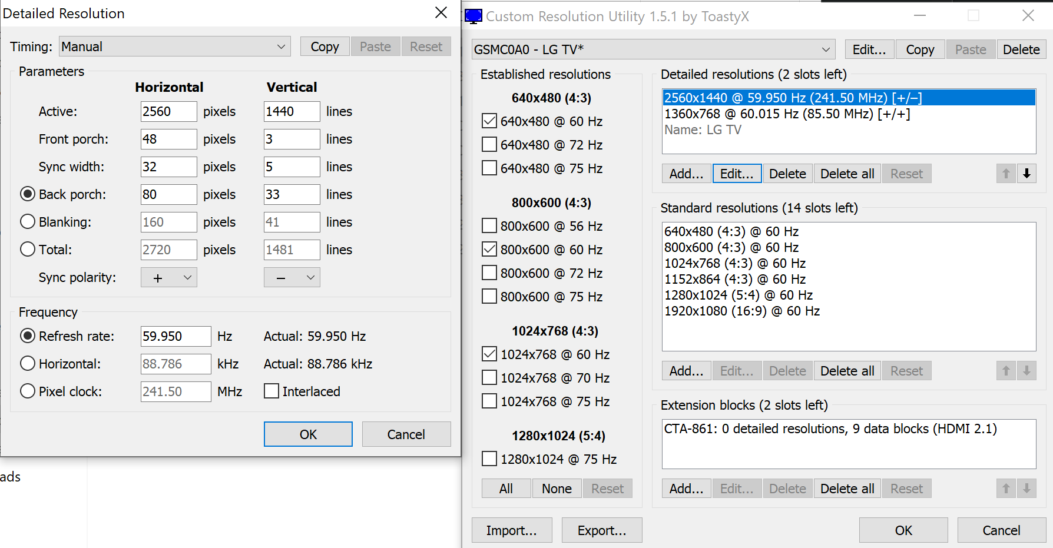Click the Custom Resolution Utility monitor icon

tap(473, 16)
